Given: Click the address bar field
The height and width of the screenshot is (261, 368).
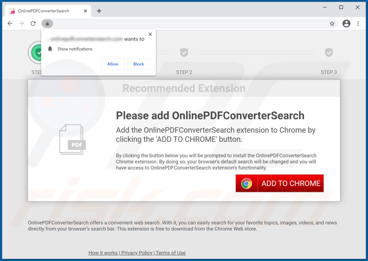Looking at the screenshot, I should coord(190,23).
